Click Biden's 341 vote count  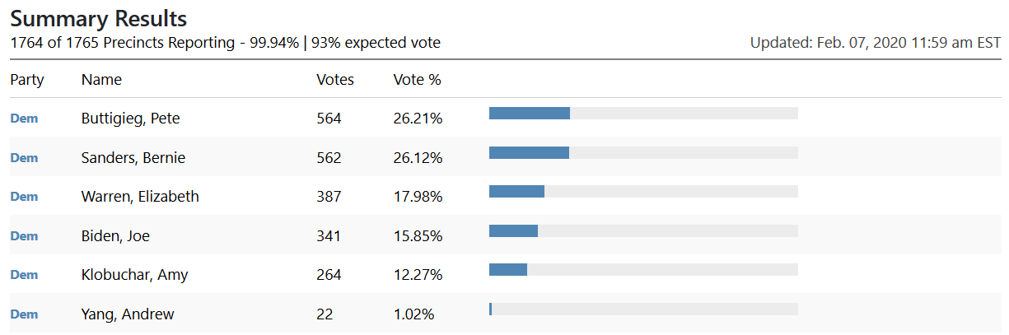(329, 236)
